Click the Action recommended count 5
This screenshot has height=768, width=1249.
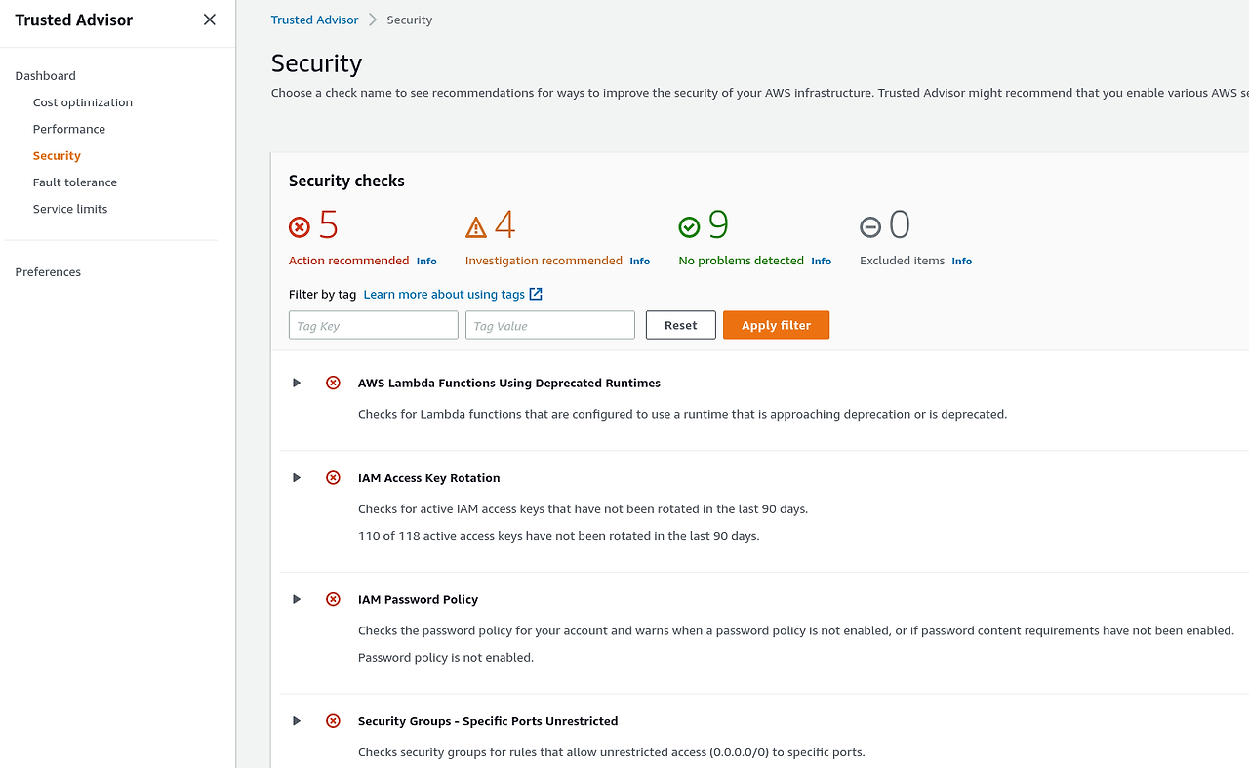coord(329,225)
